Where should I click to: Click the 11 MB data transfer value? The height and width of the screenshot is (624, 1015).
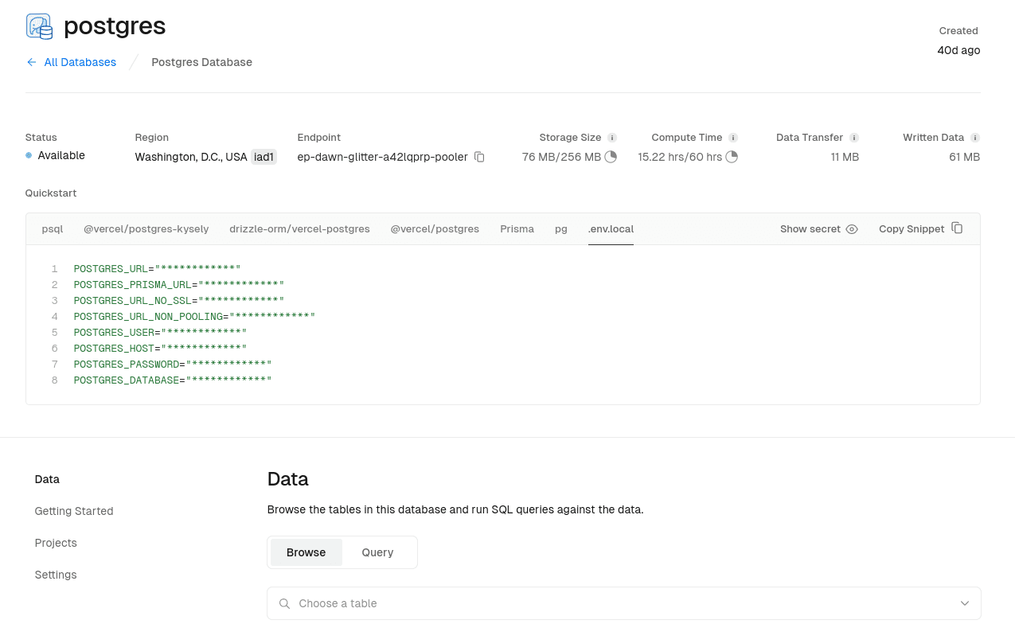845,157
